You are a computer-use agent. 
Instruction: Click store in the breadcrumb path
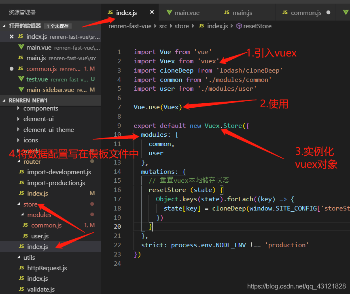(x=182, y=26)
